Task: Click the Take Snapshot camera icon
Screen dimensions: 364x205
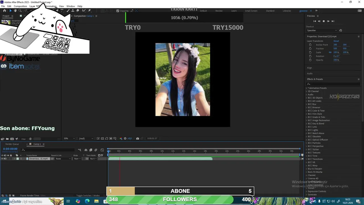Action: coord(138,138)
